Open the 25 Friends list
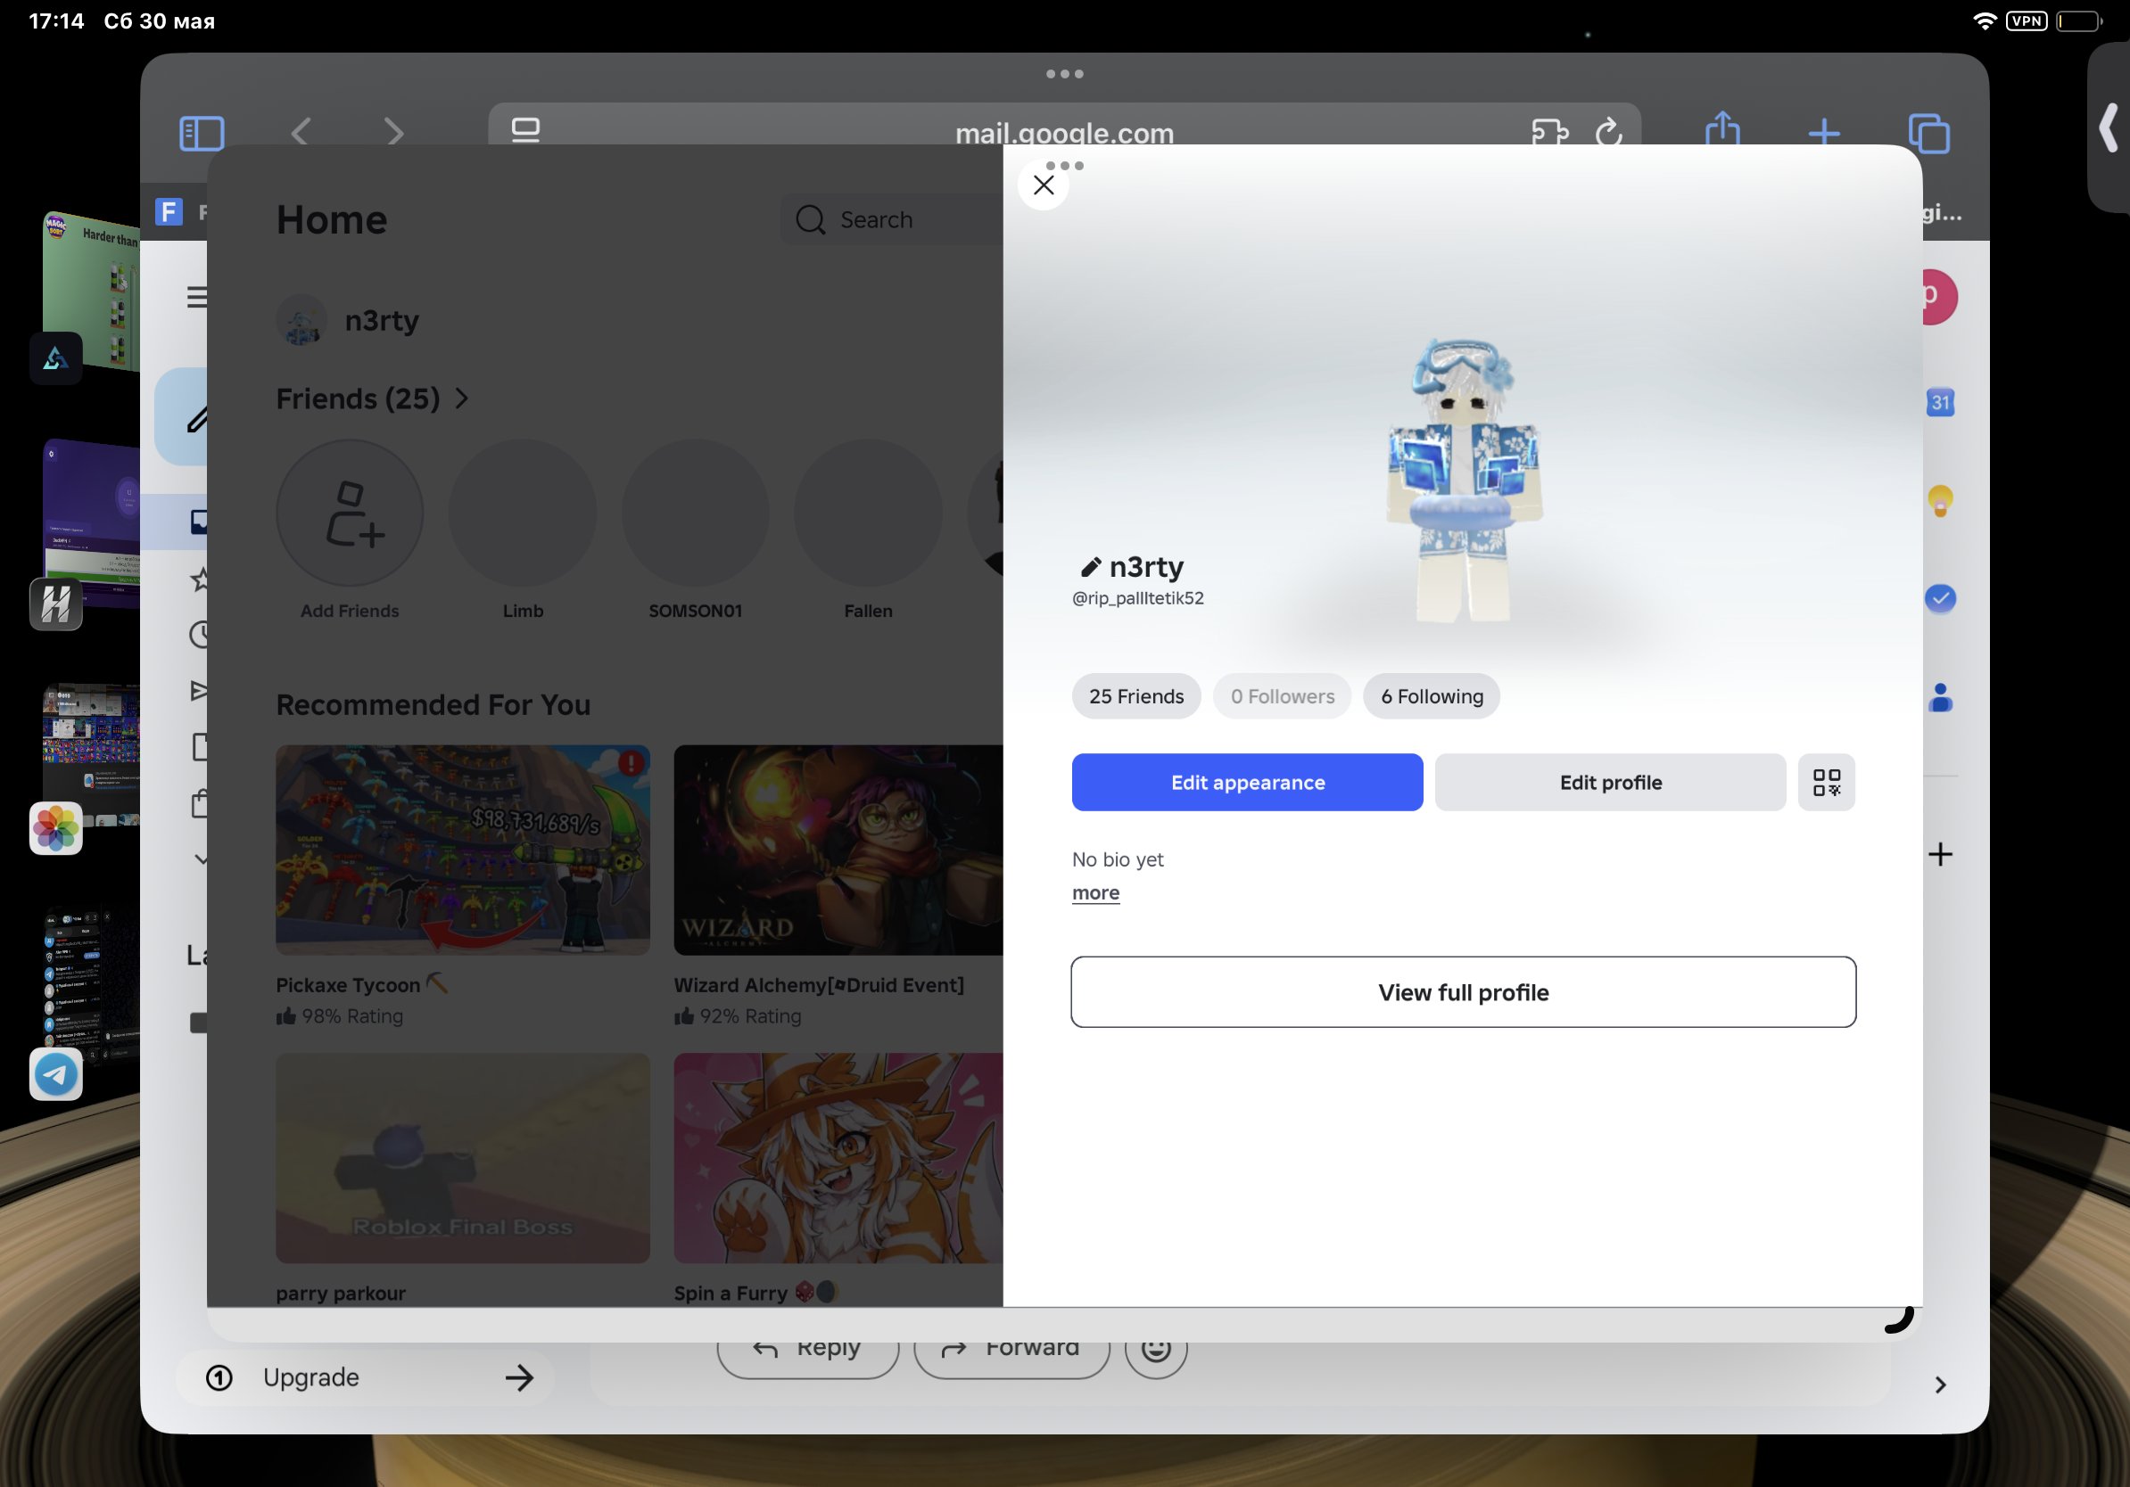This screenshot has width=2130, height=1487. coord(1136,696)
